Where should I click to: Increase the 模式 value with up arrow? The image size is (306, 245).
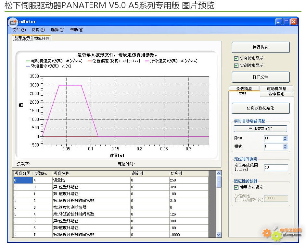pyautogui.click(x=285, y=146)
